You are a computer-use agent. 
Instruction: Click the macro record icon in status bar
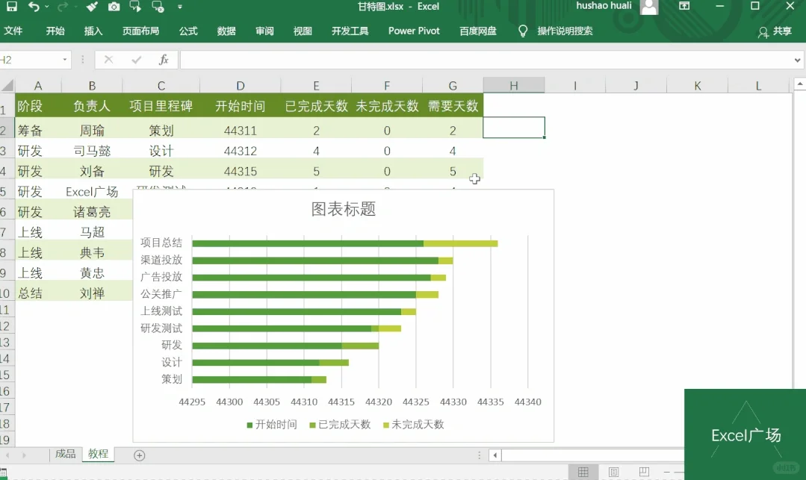4,473
